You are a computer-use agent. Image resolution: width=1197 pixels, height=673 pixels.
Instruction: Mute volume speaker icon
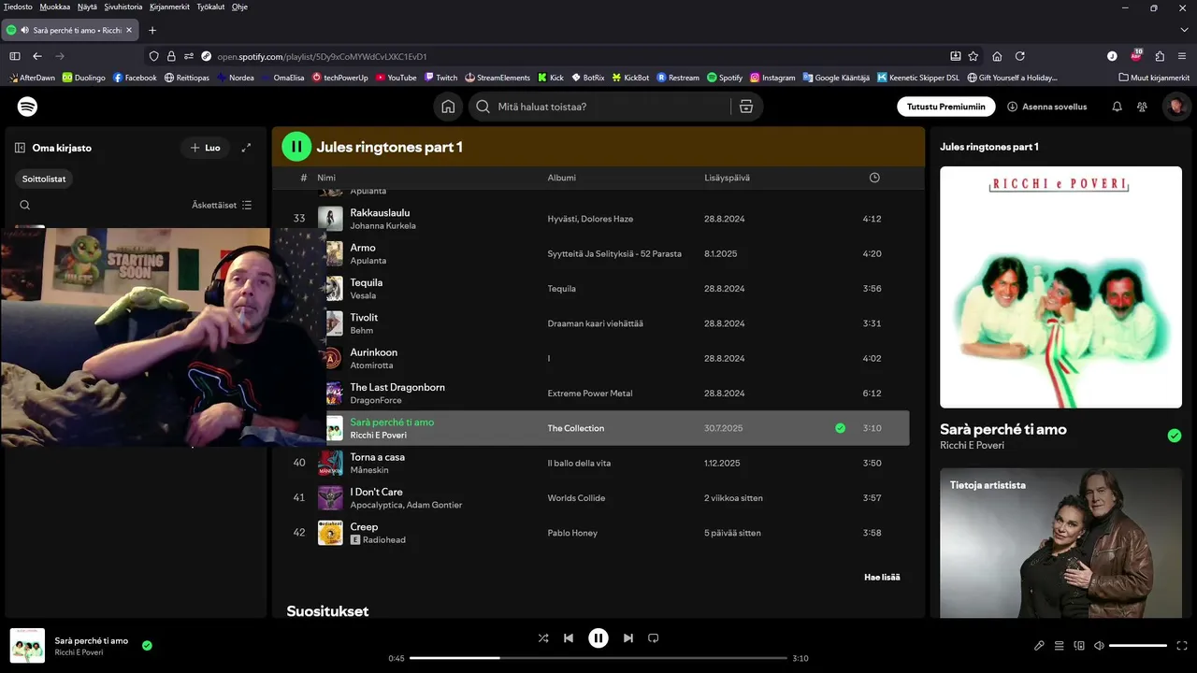1099,646
